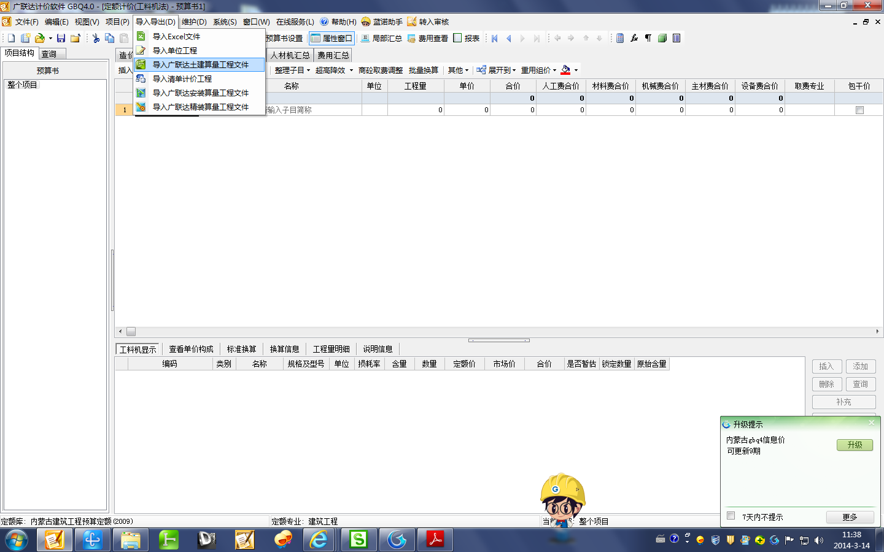
Task: Click the volume speaker tray icon
Action: 818,540
